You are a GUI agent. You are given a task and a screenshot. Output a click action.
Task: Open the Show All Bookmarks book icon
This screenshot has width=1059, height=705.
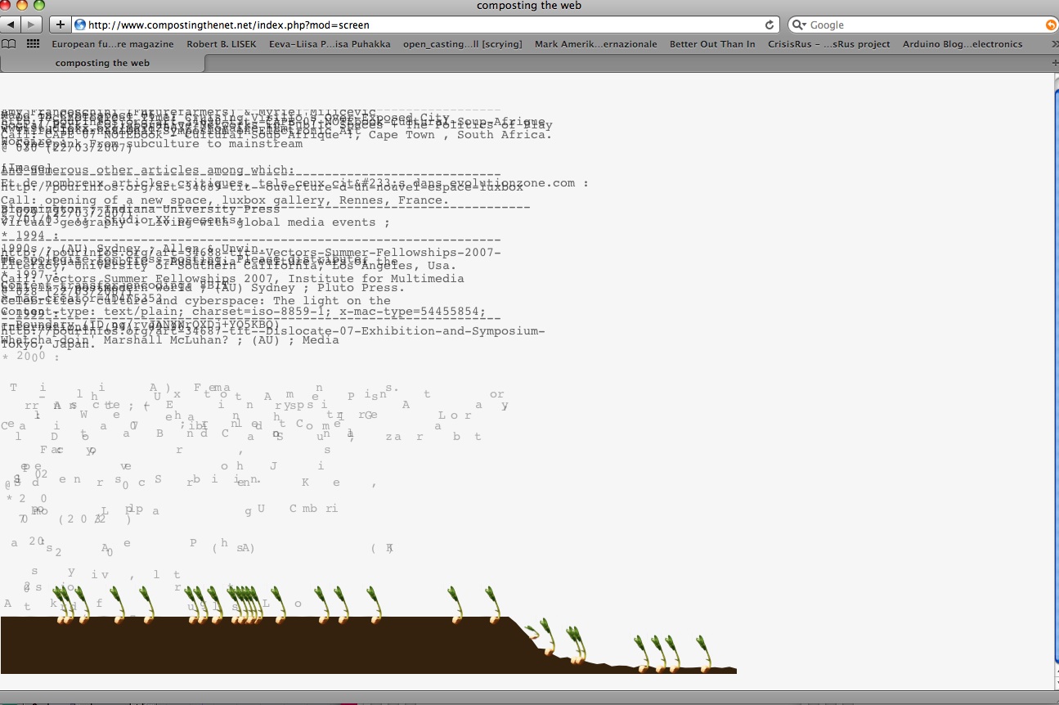9,44
